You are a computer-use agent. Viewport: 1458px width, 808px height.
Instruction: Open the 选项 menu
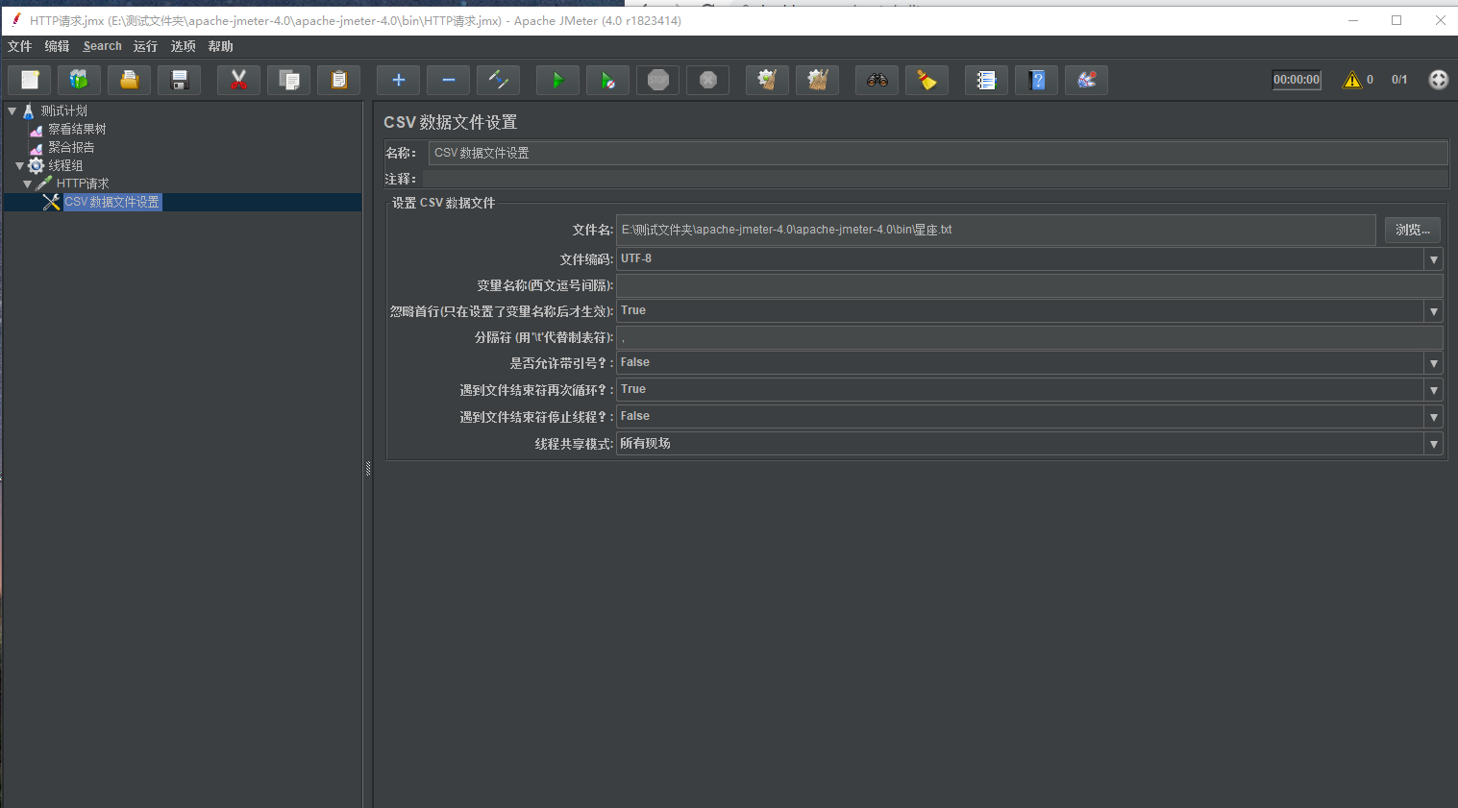click(x=183, y=46)
